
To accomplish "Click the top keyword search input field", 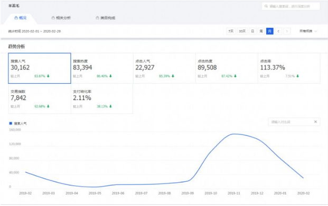I will click(291, 6).
